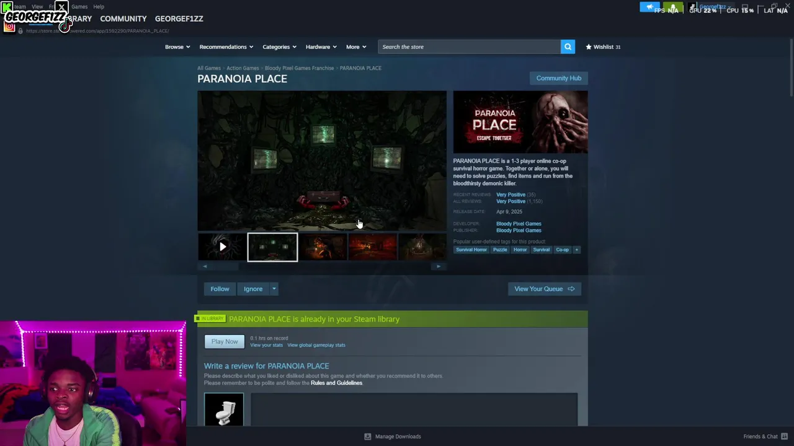Click the Community Hub button

(558, 78)
